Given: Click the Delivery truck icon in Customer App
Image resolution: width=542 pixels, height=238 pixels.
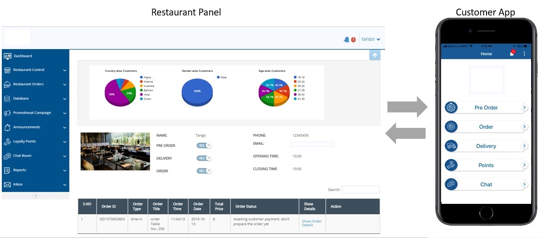Looking at the screenshot, I should pos(451,146).
